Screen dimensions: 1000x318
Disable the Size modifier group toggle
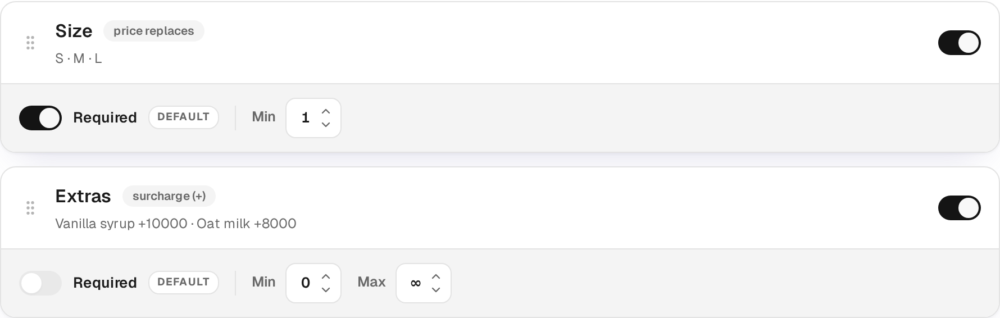tap(959, 43)
